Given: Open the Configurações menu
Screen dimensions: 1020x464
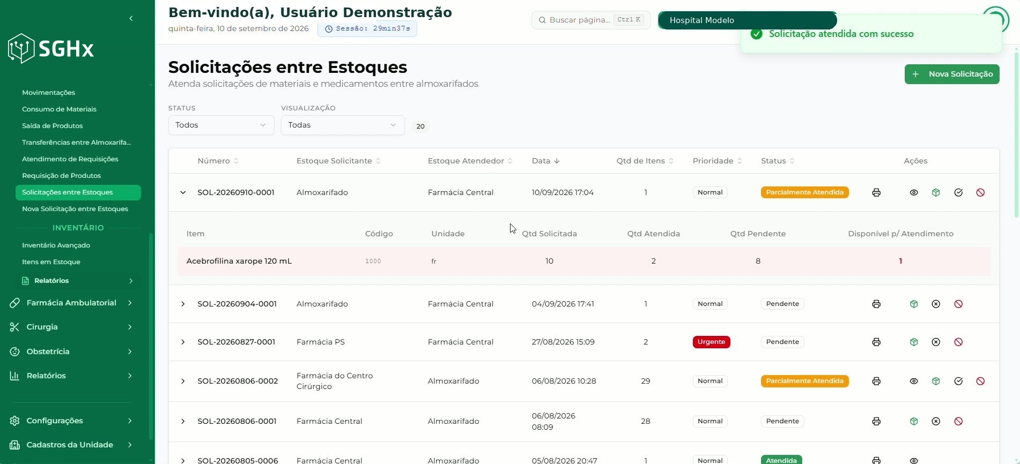Looking at the screenshot, I should (71, 421).
